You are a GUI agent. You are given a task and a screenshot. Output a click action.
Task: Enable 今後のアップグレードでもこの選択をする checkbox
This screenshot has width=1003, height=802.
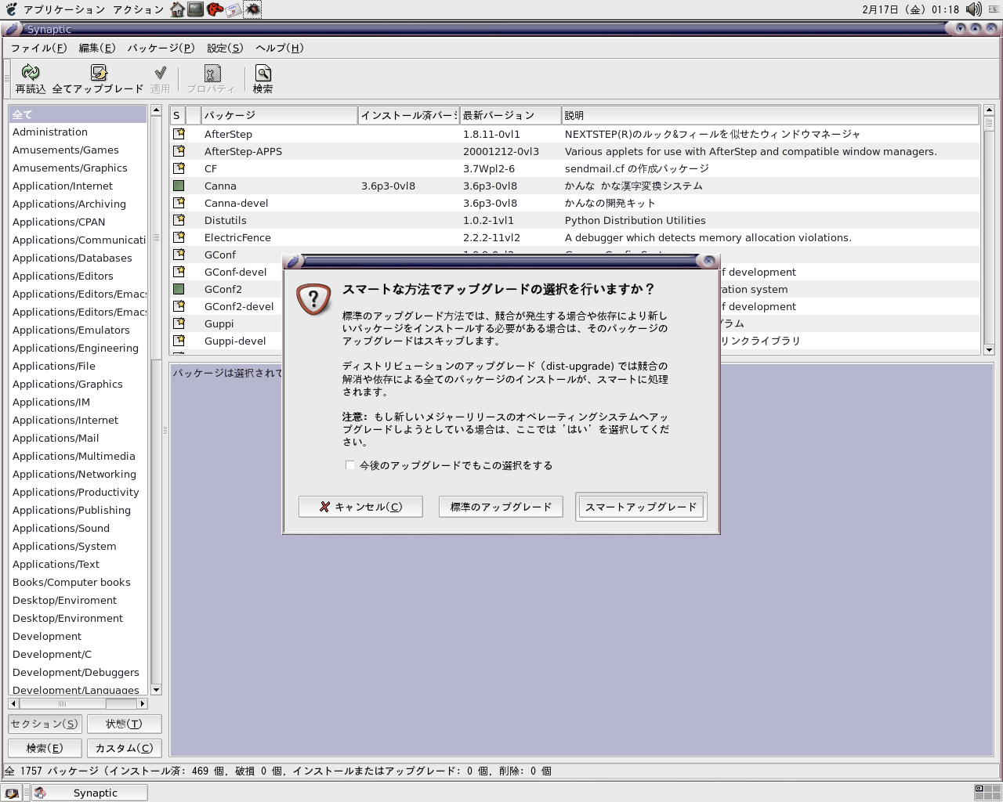(x=350, y=465)
